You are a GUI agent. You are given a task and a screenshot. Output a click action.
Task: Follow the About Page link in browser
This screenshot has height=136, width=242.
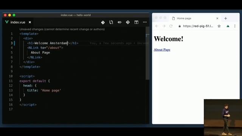coord(162,49)
